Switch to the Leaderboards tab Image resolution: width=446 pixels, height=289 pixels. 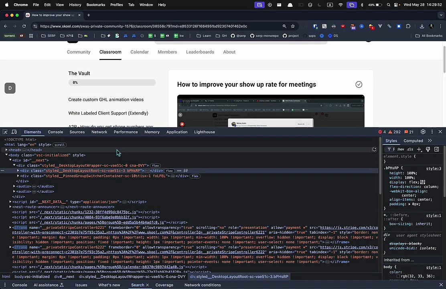pos(200,52)
